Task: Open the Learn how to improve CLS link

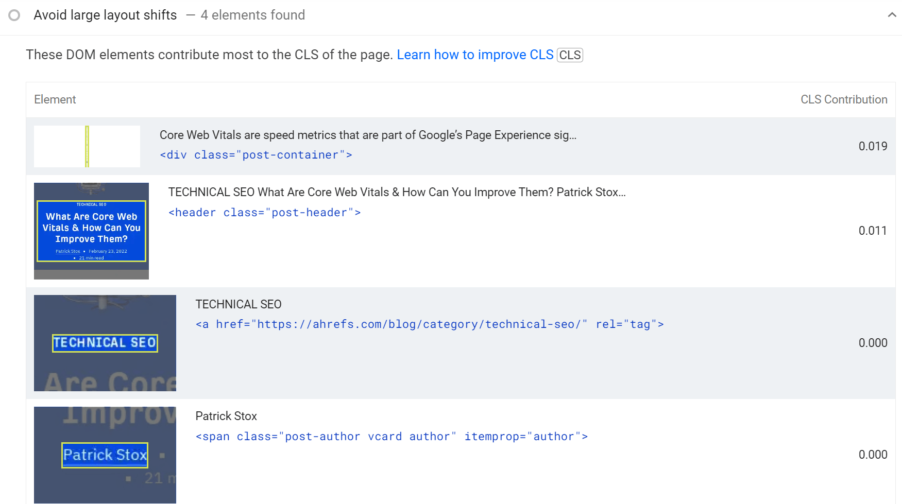Action: [475, 55]
